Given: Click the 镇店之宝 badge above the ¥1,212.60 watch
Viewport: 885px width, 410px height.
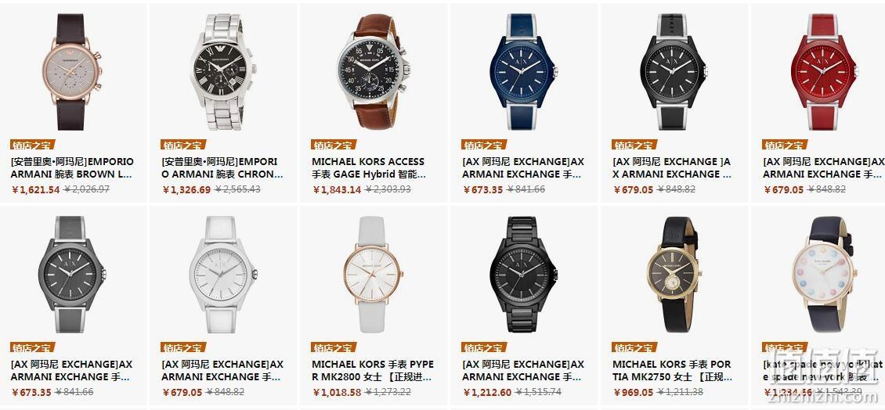Looking at the screenshot, I should click(x=484, y=347).
